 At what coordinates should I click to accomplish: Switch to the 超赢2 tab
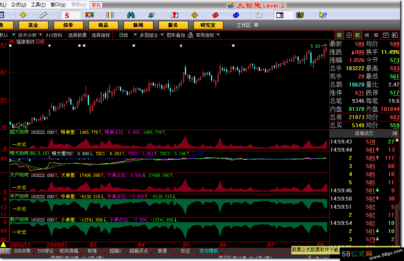tap(115, 251)
